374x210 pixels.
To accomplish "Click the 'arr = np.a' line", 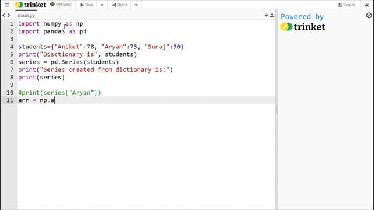I will [x=36, y=100].
